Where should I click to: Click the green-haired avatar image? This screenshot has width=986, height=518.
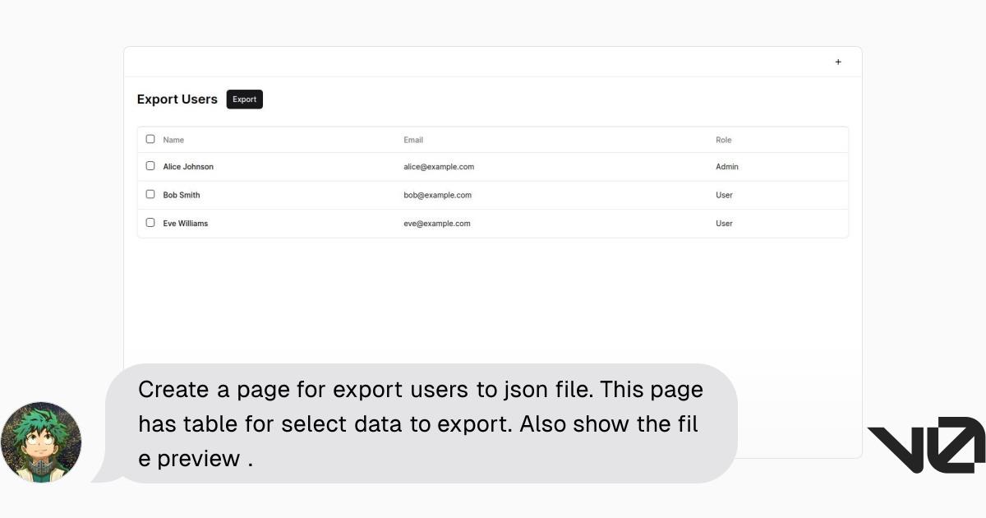(x=41, y=442)
